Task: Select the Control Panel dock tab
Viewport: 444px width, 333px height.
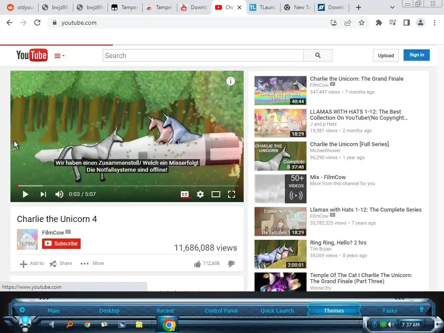Action: pos(221,310)
